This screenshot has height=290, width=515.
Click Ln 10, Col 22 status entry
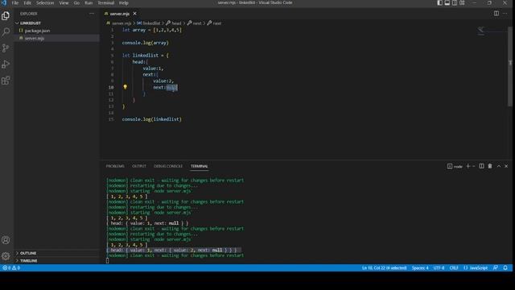[385, 268]
